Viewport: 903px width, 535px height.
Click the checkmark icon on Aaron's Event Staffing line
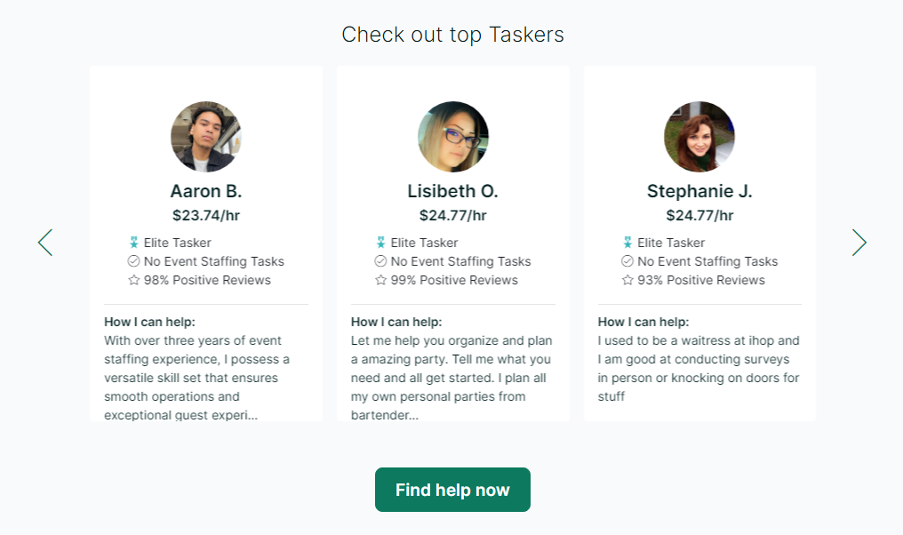135,260
